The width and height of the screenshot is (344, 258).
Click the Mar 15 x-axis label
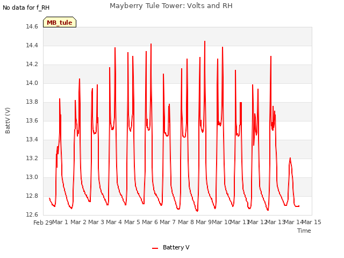pyautogui.click(x=312, y=222)
